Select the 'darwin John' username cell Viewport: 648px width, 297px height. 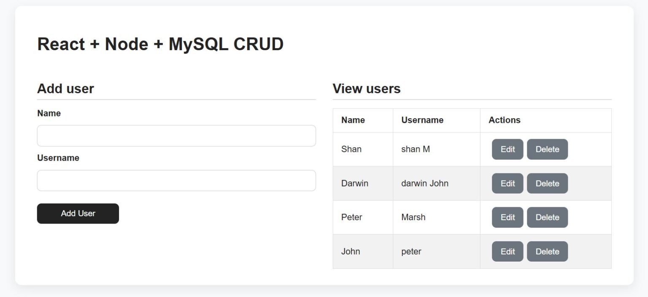425,184
